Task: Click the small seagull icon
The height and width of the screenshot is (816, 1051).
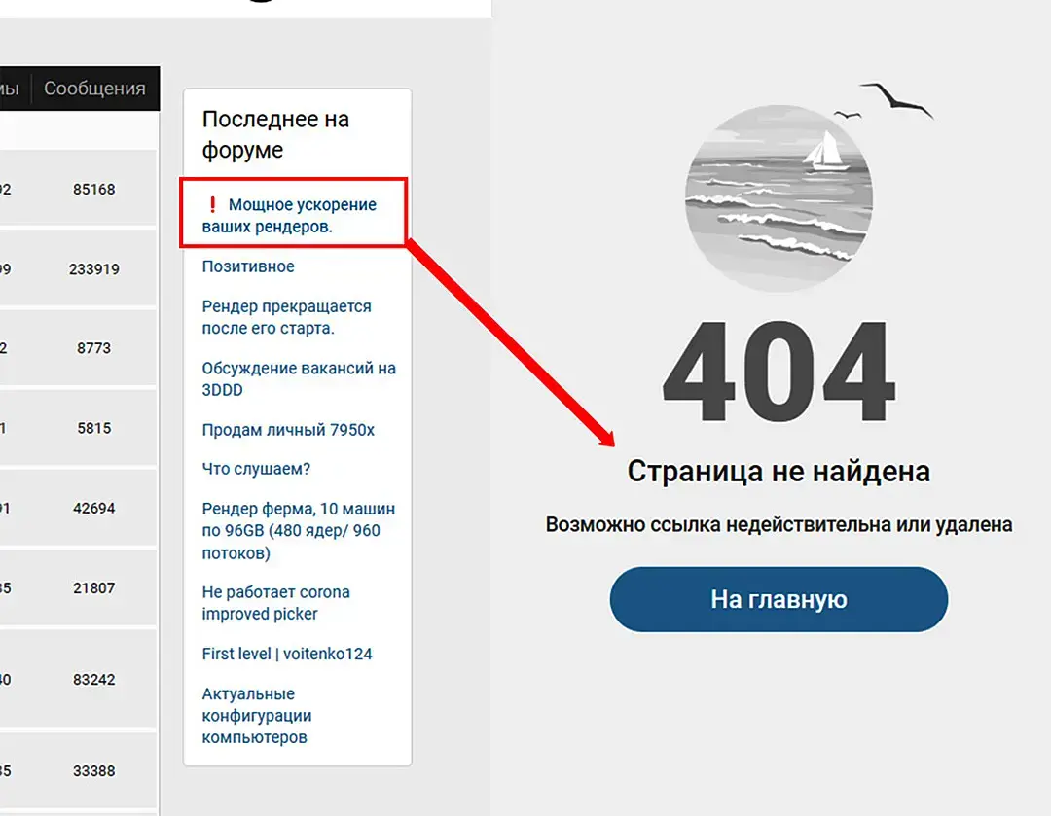Action: pos(847,115)
